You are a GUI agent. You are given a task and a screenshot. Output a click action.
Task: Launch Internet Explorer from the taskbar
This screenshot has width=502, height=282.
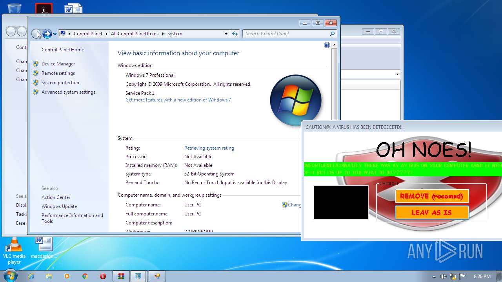pyautogui.click(x=31, y=276)
